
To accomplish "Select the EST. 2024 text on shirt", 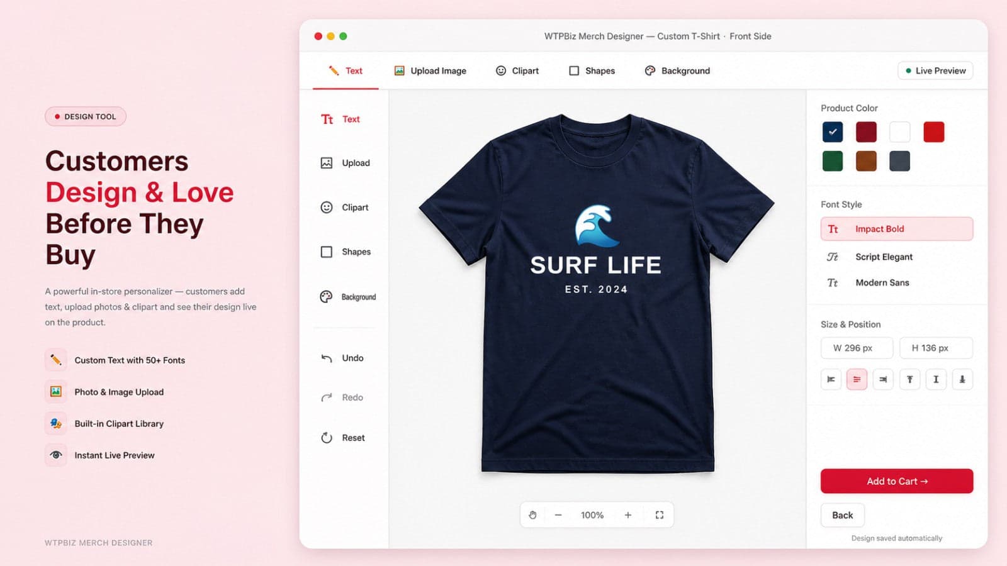I will tap(596, 289).
